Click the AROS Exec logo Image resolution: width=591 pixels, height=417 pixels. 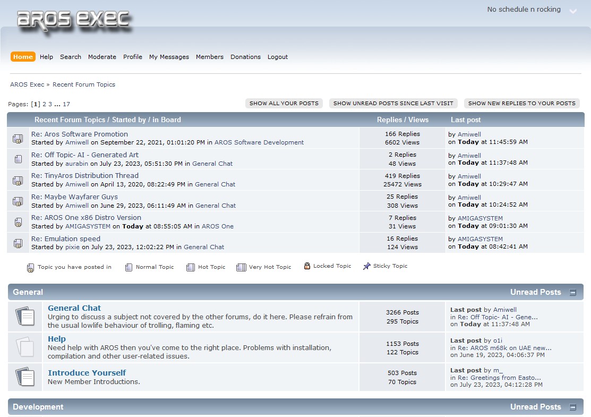73,20
